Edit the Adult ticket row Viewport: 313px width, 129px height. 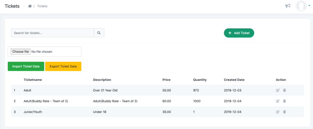[278, 90]
